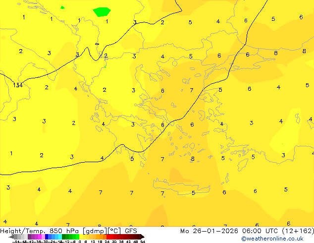This screenshot has width=314, height=243.
Task: Pick the cyan swatch in temperature scale
Action: tap(60, 237)
